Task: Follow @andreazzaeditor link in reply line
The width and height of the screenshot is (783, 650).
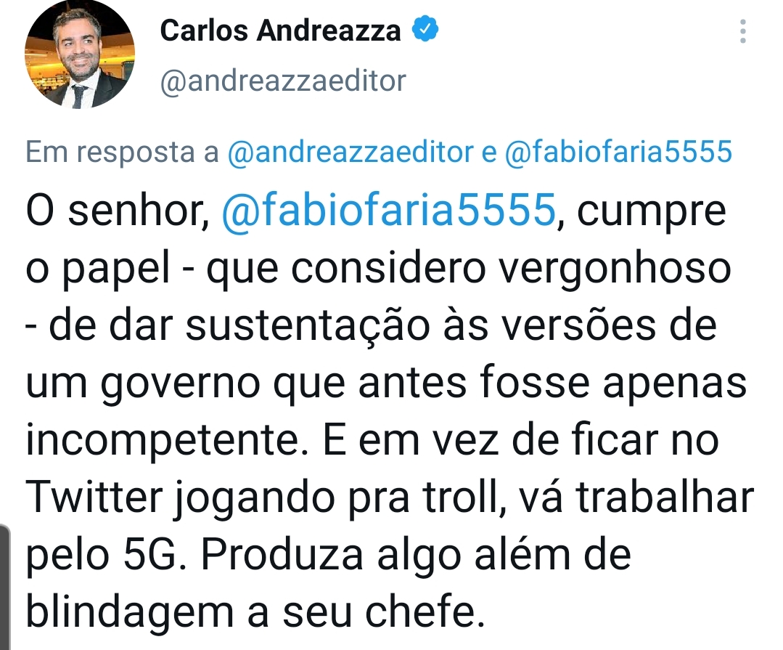Action: tap(350, 151)
